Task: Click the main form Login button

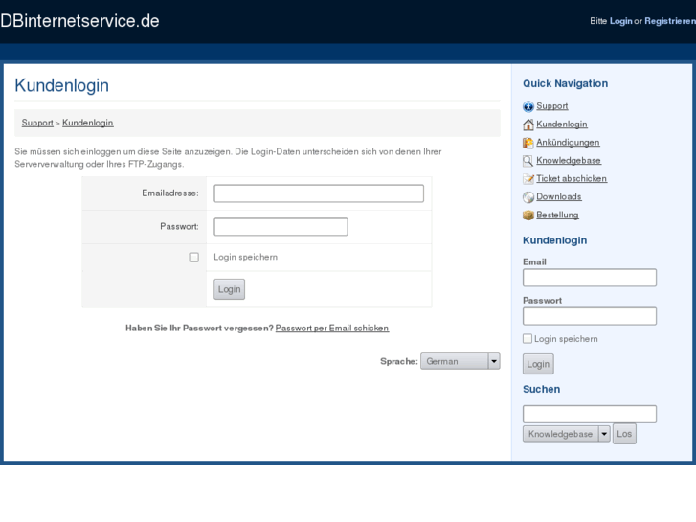Action: (x=229, y=289)
